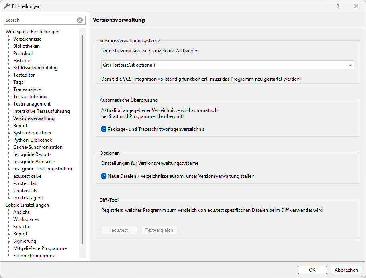Open Ansicht local settings
This screenshot has height=278, width=366.
click(x=21, y=212)
